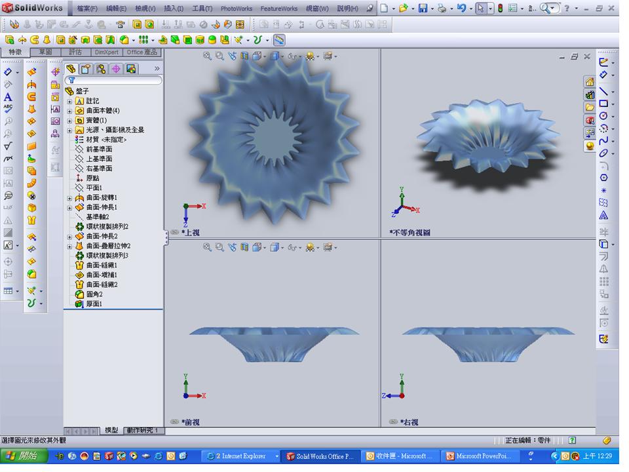Click the Rectangle sketch tool on right toolbar
The width and height of the screenshot is (629, 472).
coord(603,104)
